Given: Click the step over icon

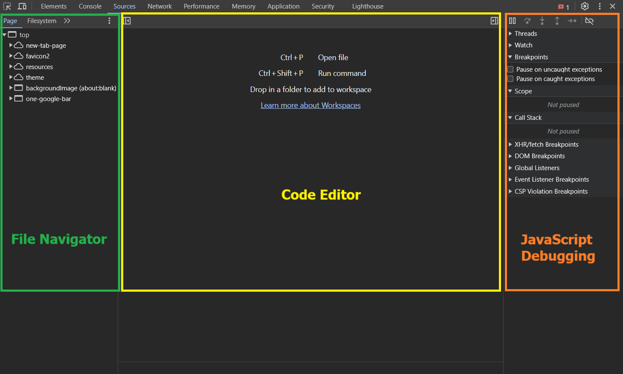Looking at the screenshot, I should 527,21.
